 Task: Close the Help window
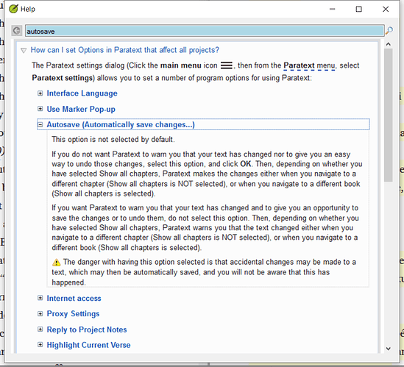coord(386,9)
